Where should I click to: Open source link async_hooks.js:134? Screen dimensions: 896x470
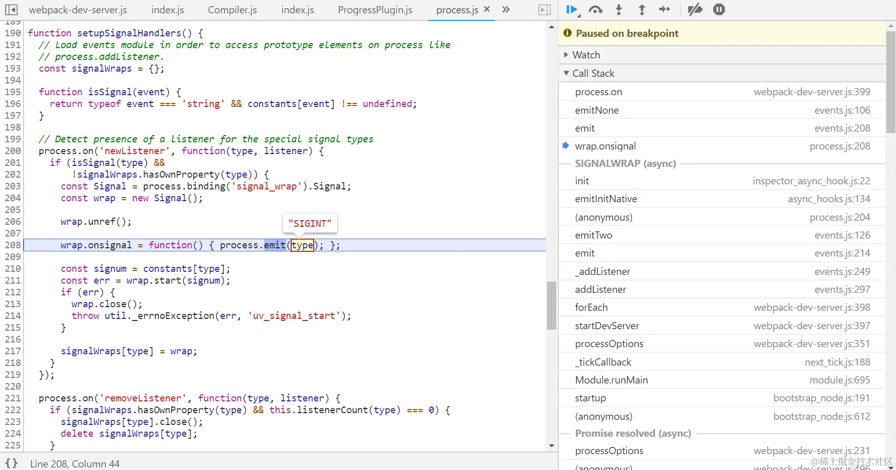pos(829,199)
